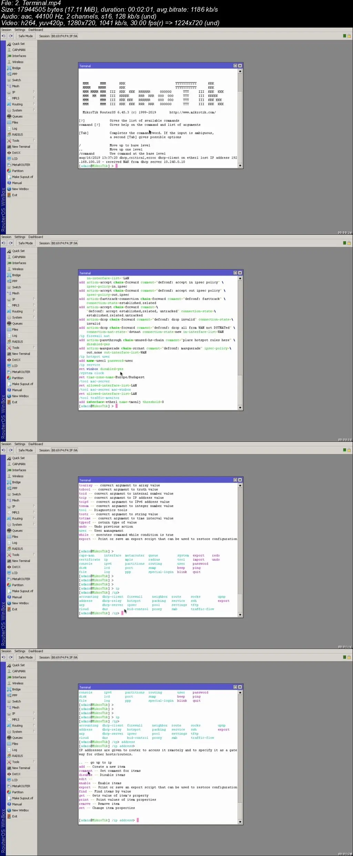The height and width of the screenshot is (856, 353).
Task: Expand the Tools submenu in the second frame
Action: tap(34, 347)
